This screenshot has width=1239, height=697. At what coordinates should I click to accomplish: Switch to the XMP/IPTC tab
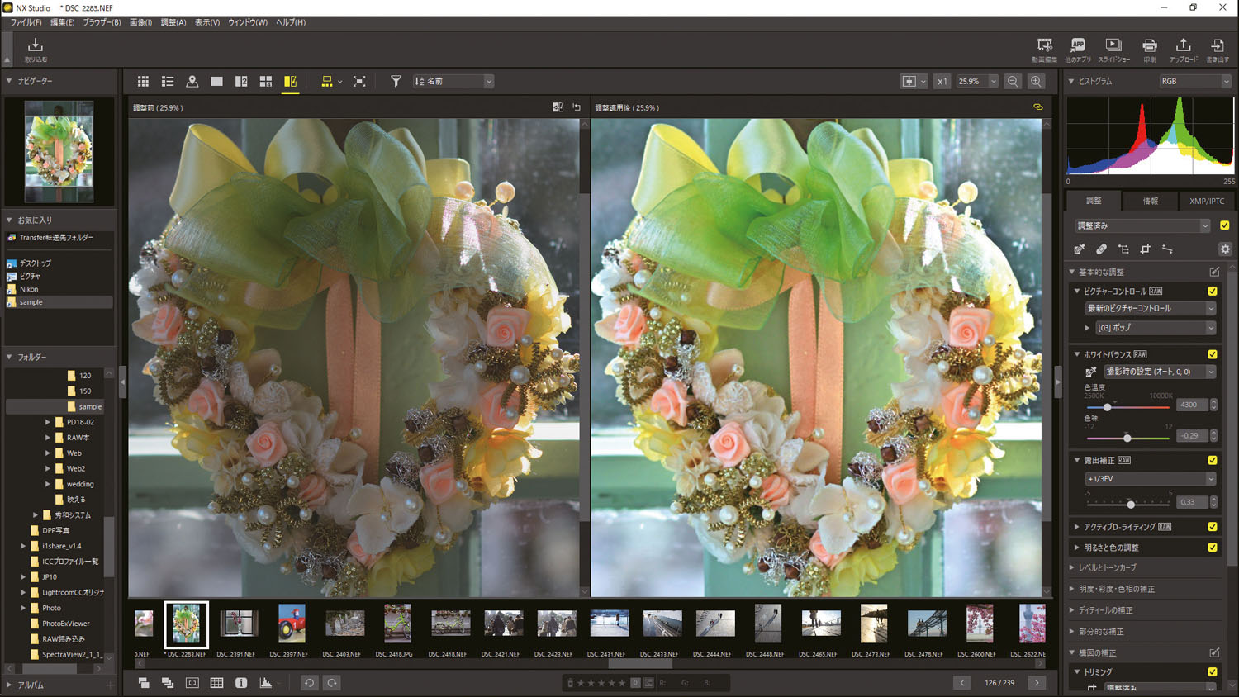tap(1206, 201)
